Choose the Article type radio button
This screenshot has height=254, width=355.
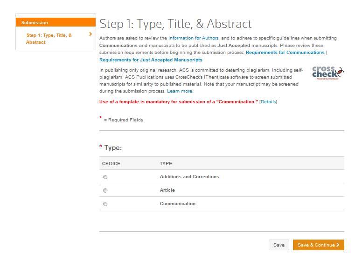point(105,191)
